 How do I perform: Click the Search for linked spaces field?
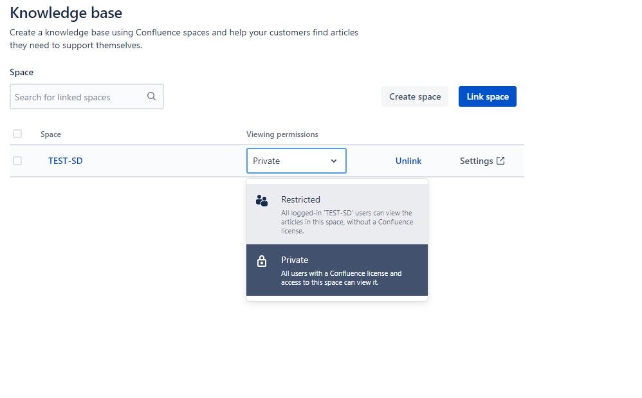[x=77, y=96]
